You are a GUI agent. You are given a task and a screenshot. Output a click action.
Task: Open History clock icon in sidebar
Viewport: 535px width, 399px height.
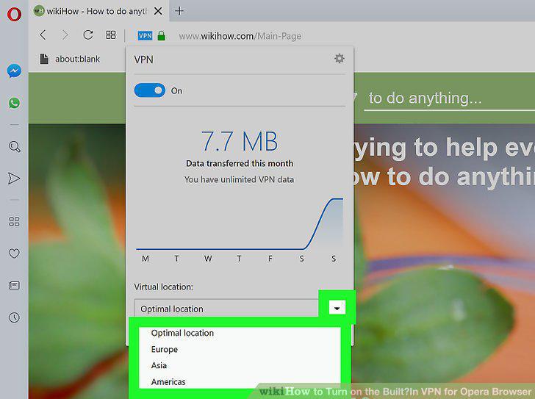pos(14,317)
